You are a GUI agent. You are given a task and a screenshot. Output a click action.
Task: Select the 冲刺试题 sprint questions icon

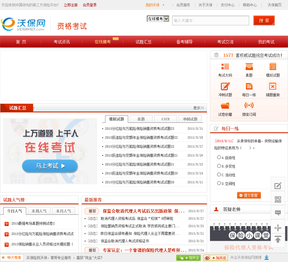click(x=225, y=86)
